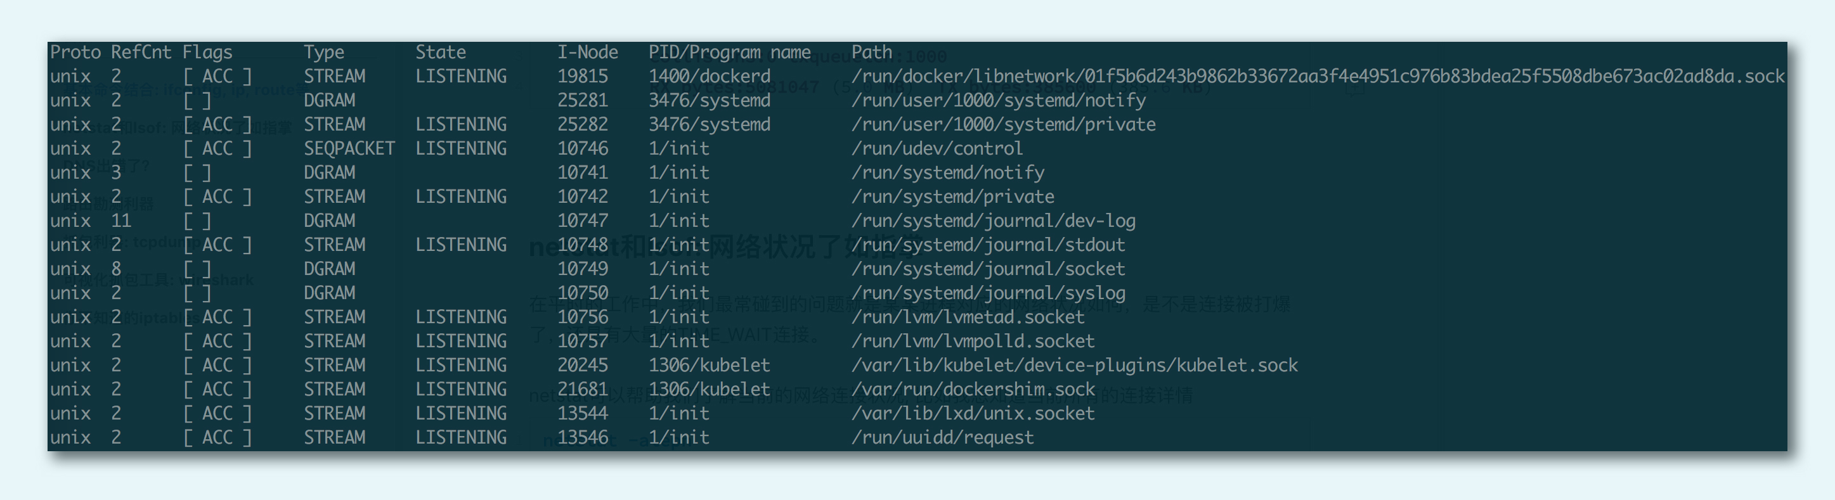Select the /run/lvm/lvmpolld.socket path

point(973,341)
